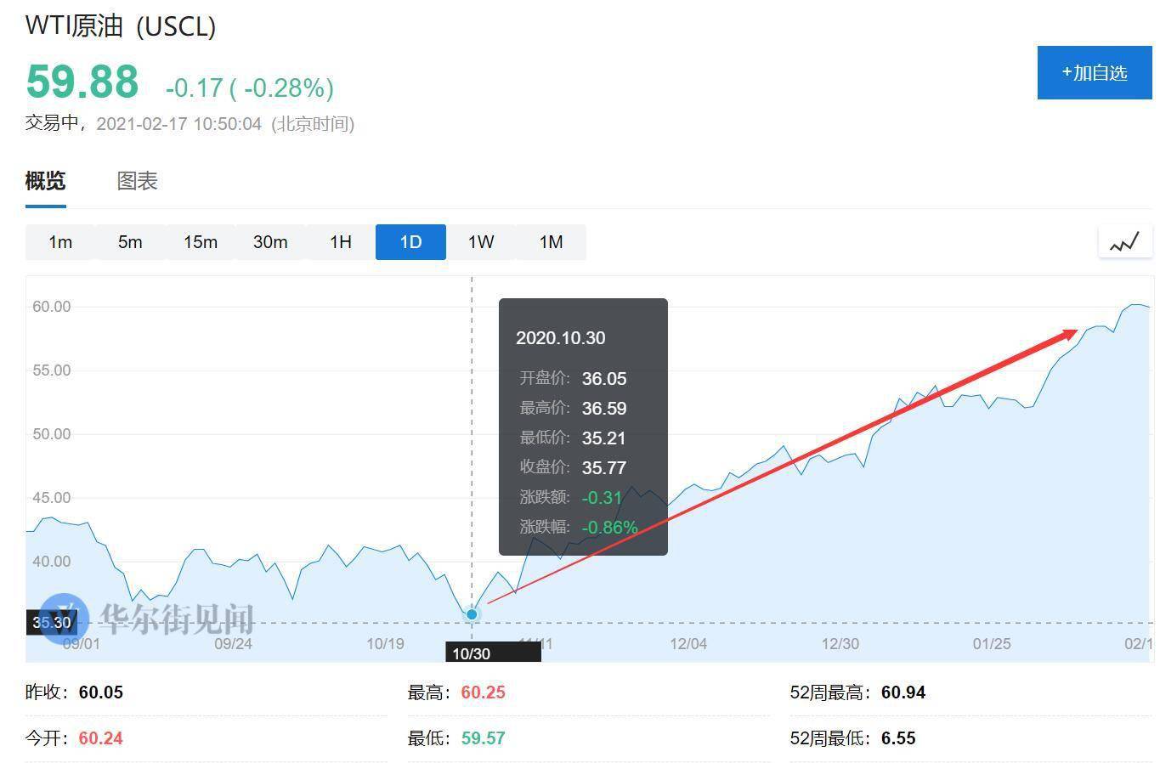Click the 最高价 value 36.59
This screenshot has height=763, width=1160.
pos(604,409)
